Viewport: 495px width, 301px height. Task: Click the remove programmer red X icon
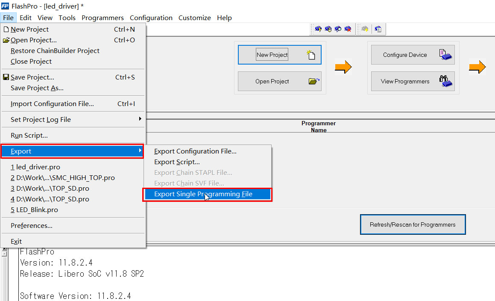point(348,29)
